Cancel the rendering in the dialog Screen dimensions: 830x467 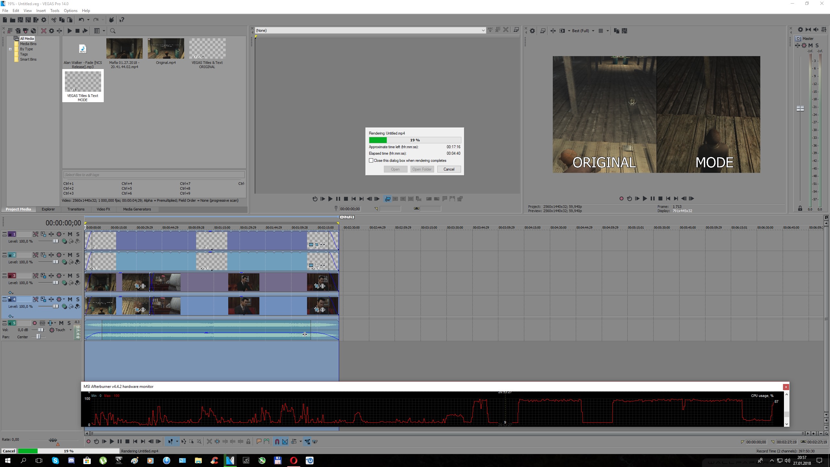coord(449,169)
